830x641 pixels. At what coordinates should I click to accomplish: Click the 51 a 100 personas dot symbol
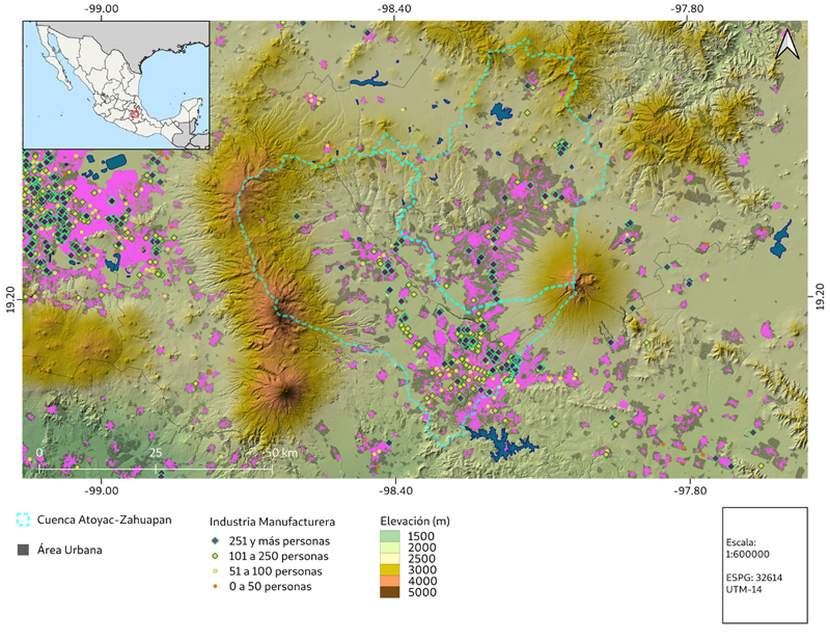[x=214, y=571]
